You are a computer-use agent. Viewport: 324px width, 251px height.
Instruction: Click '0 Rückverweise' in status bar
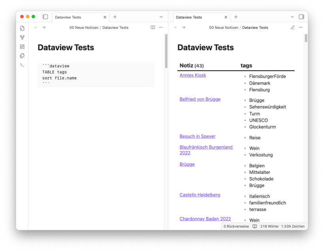pyautogui.click(x=236, y=226)
